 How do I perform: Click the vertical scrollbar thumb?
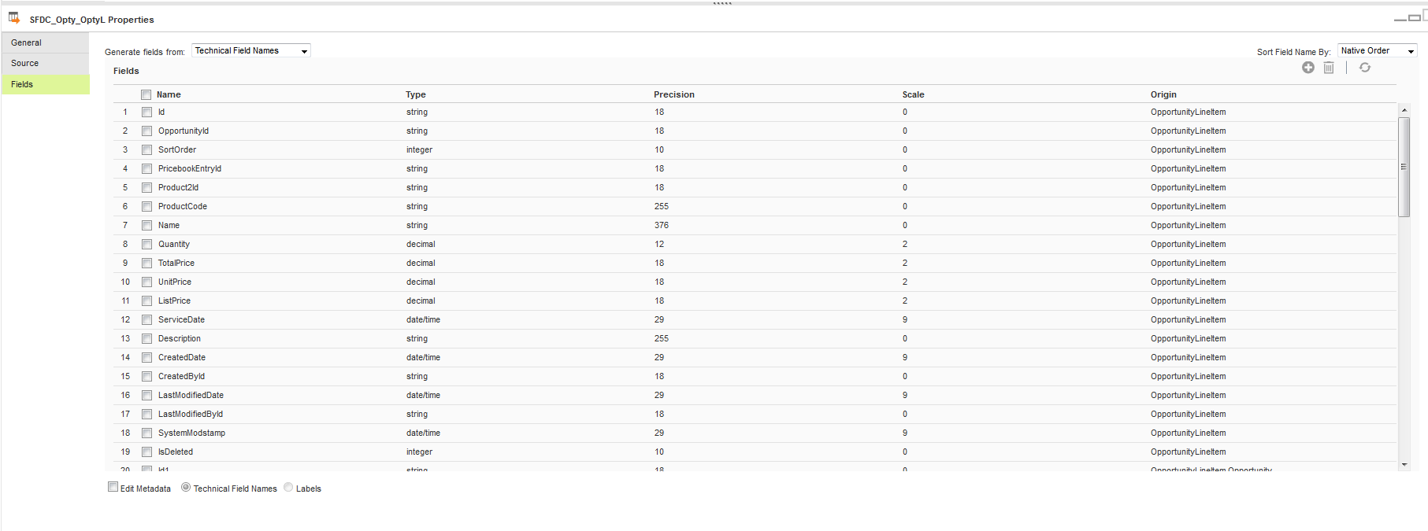[1404, 167]
